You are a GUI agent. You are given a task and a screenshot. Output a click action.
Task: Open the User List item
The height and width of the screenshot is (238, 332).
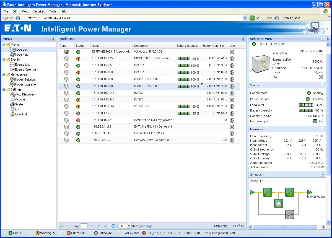(x=21, y=114)
